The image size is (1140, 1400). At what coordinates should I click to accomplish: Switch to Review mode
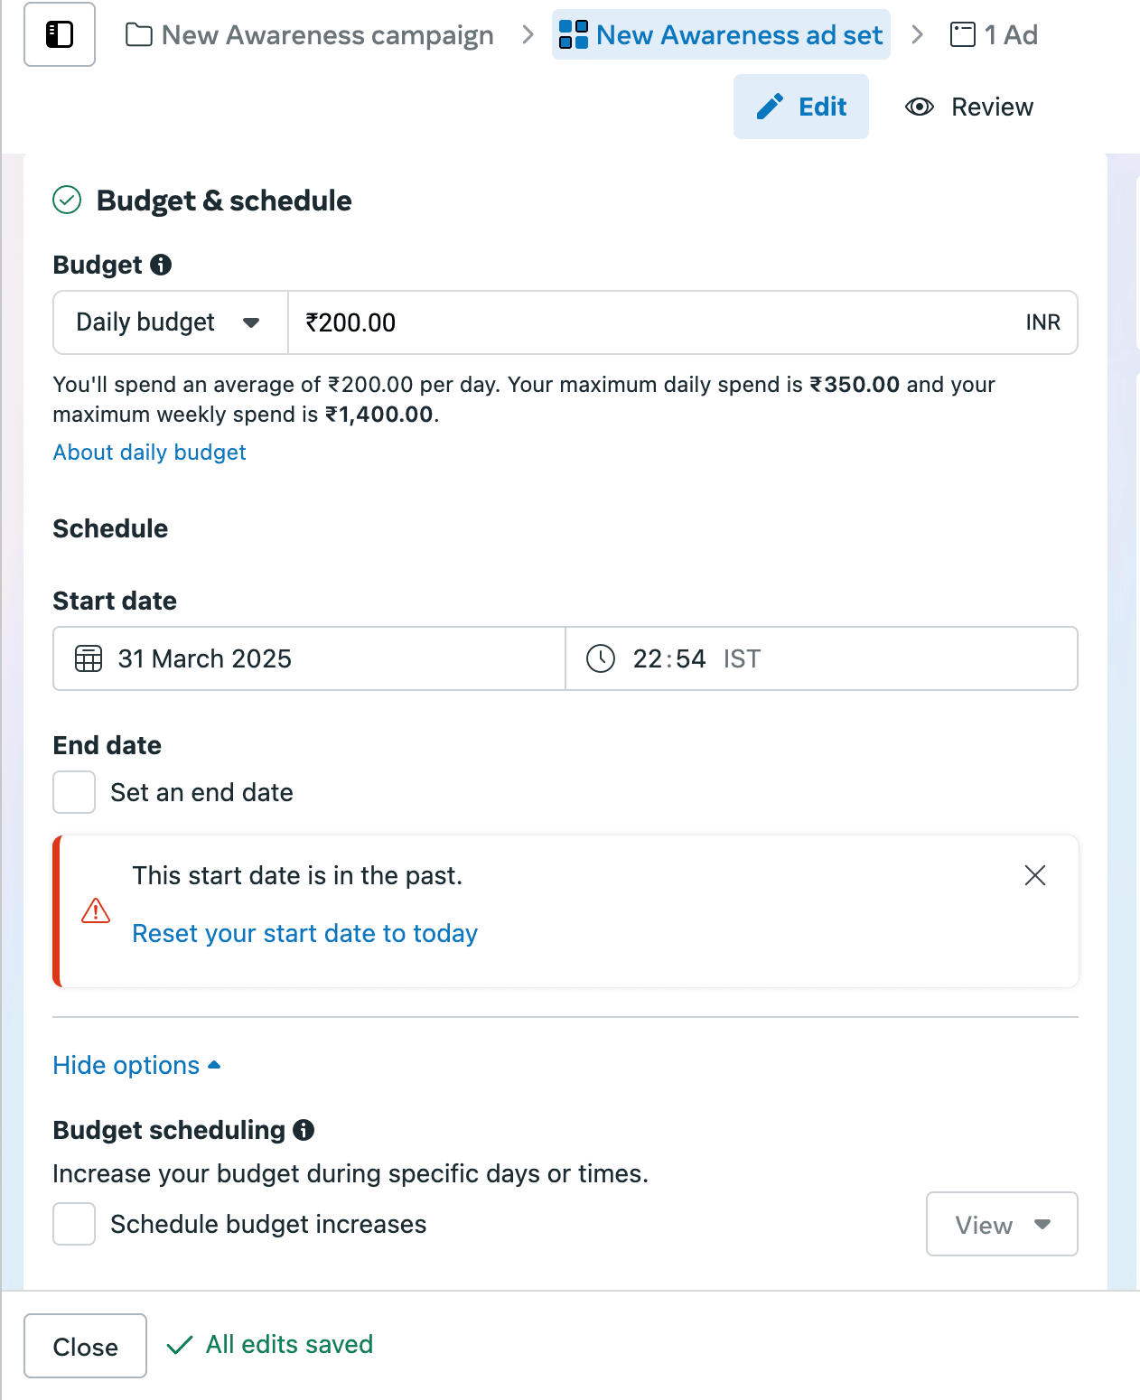point(969,107)
